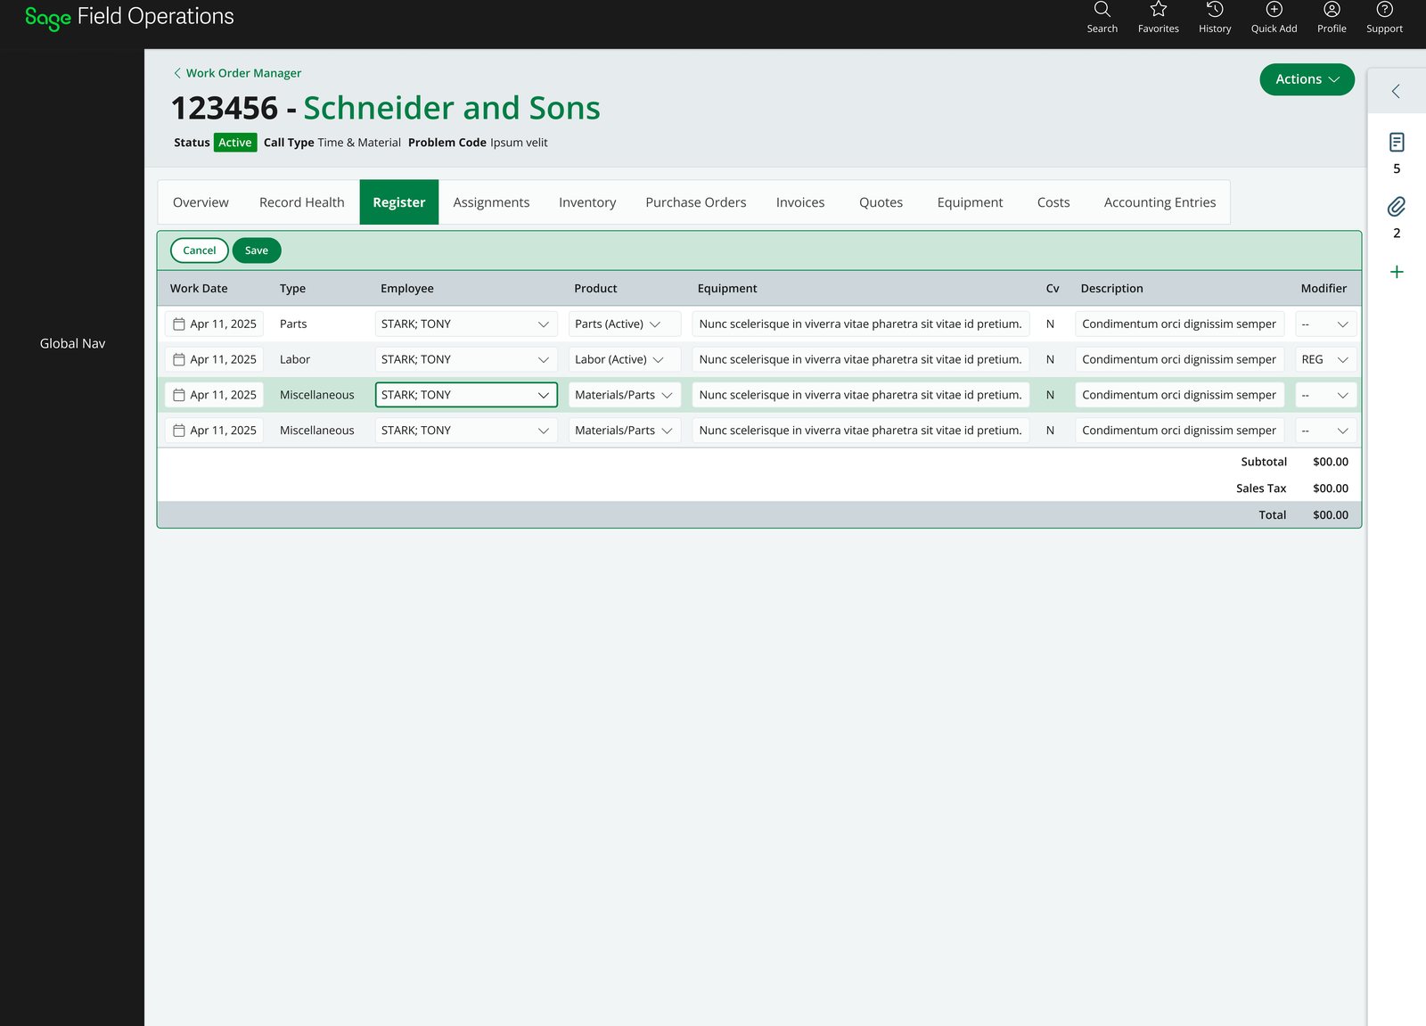1426x1026 pixels.
Task: Switch to the Costs tab
Action: click(1053, 202)
